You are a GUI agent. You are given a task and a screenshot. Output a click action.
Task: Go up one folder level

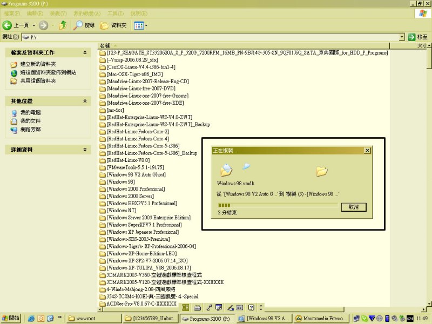pyautogui.click(x=63, y=25)
